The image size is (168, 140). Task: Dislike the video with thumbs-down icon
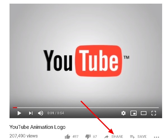(x=88, y=137)
